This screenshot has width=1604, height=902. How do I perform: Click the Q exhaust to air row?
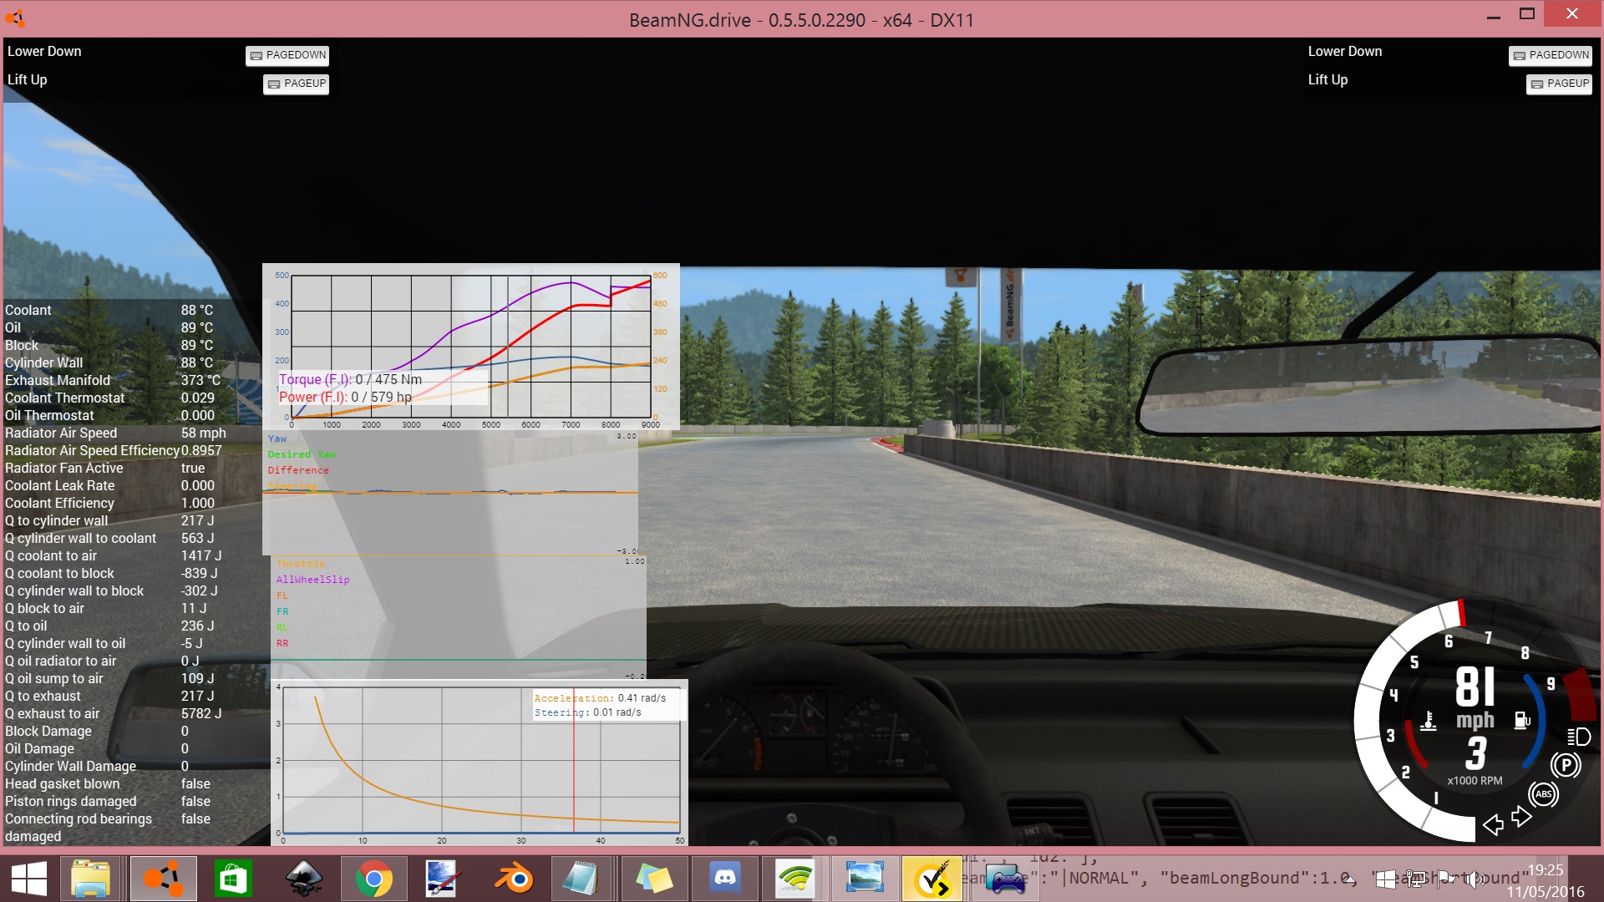(113, 714)
